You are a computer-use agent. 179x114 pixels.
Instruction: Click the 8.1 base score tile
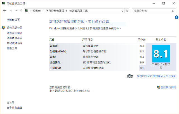pos(161,54)
